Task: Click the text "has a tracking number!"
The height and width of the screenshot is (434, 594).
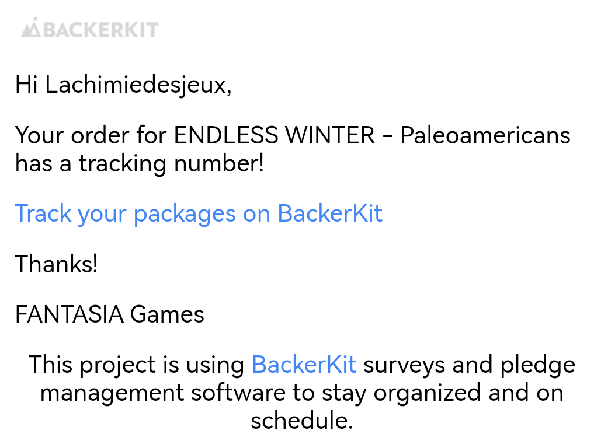Action: (140, 164)
